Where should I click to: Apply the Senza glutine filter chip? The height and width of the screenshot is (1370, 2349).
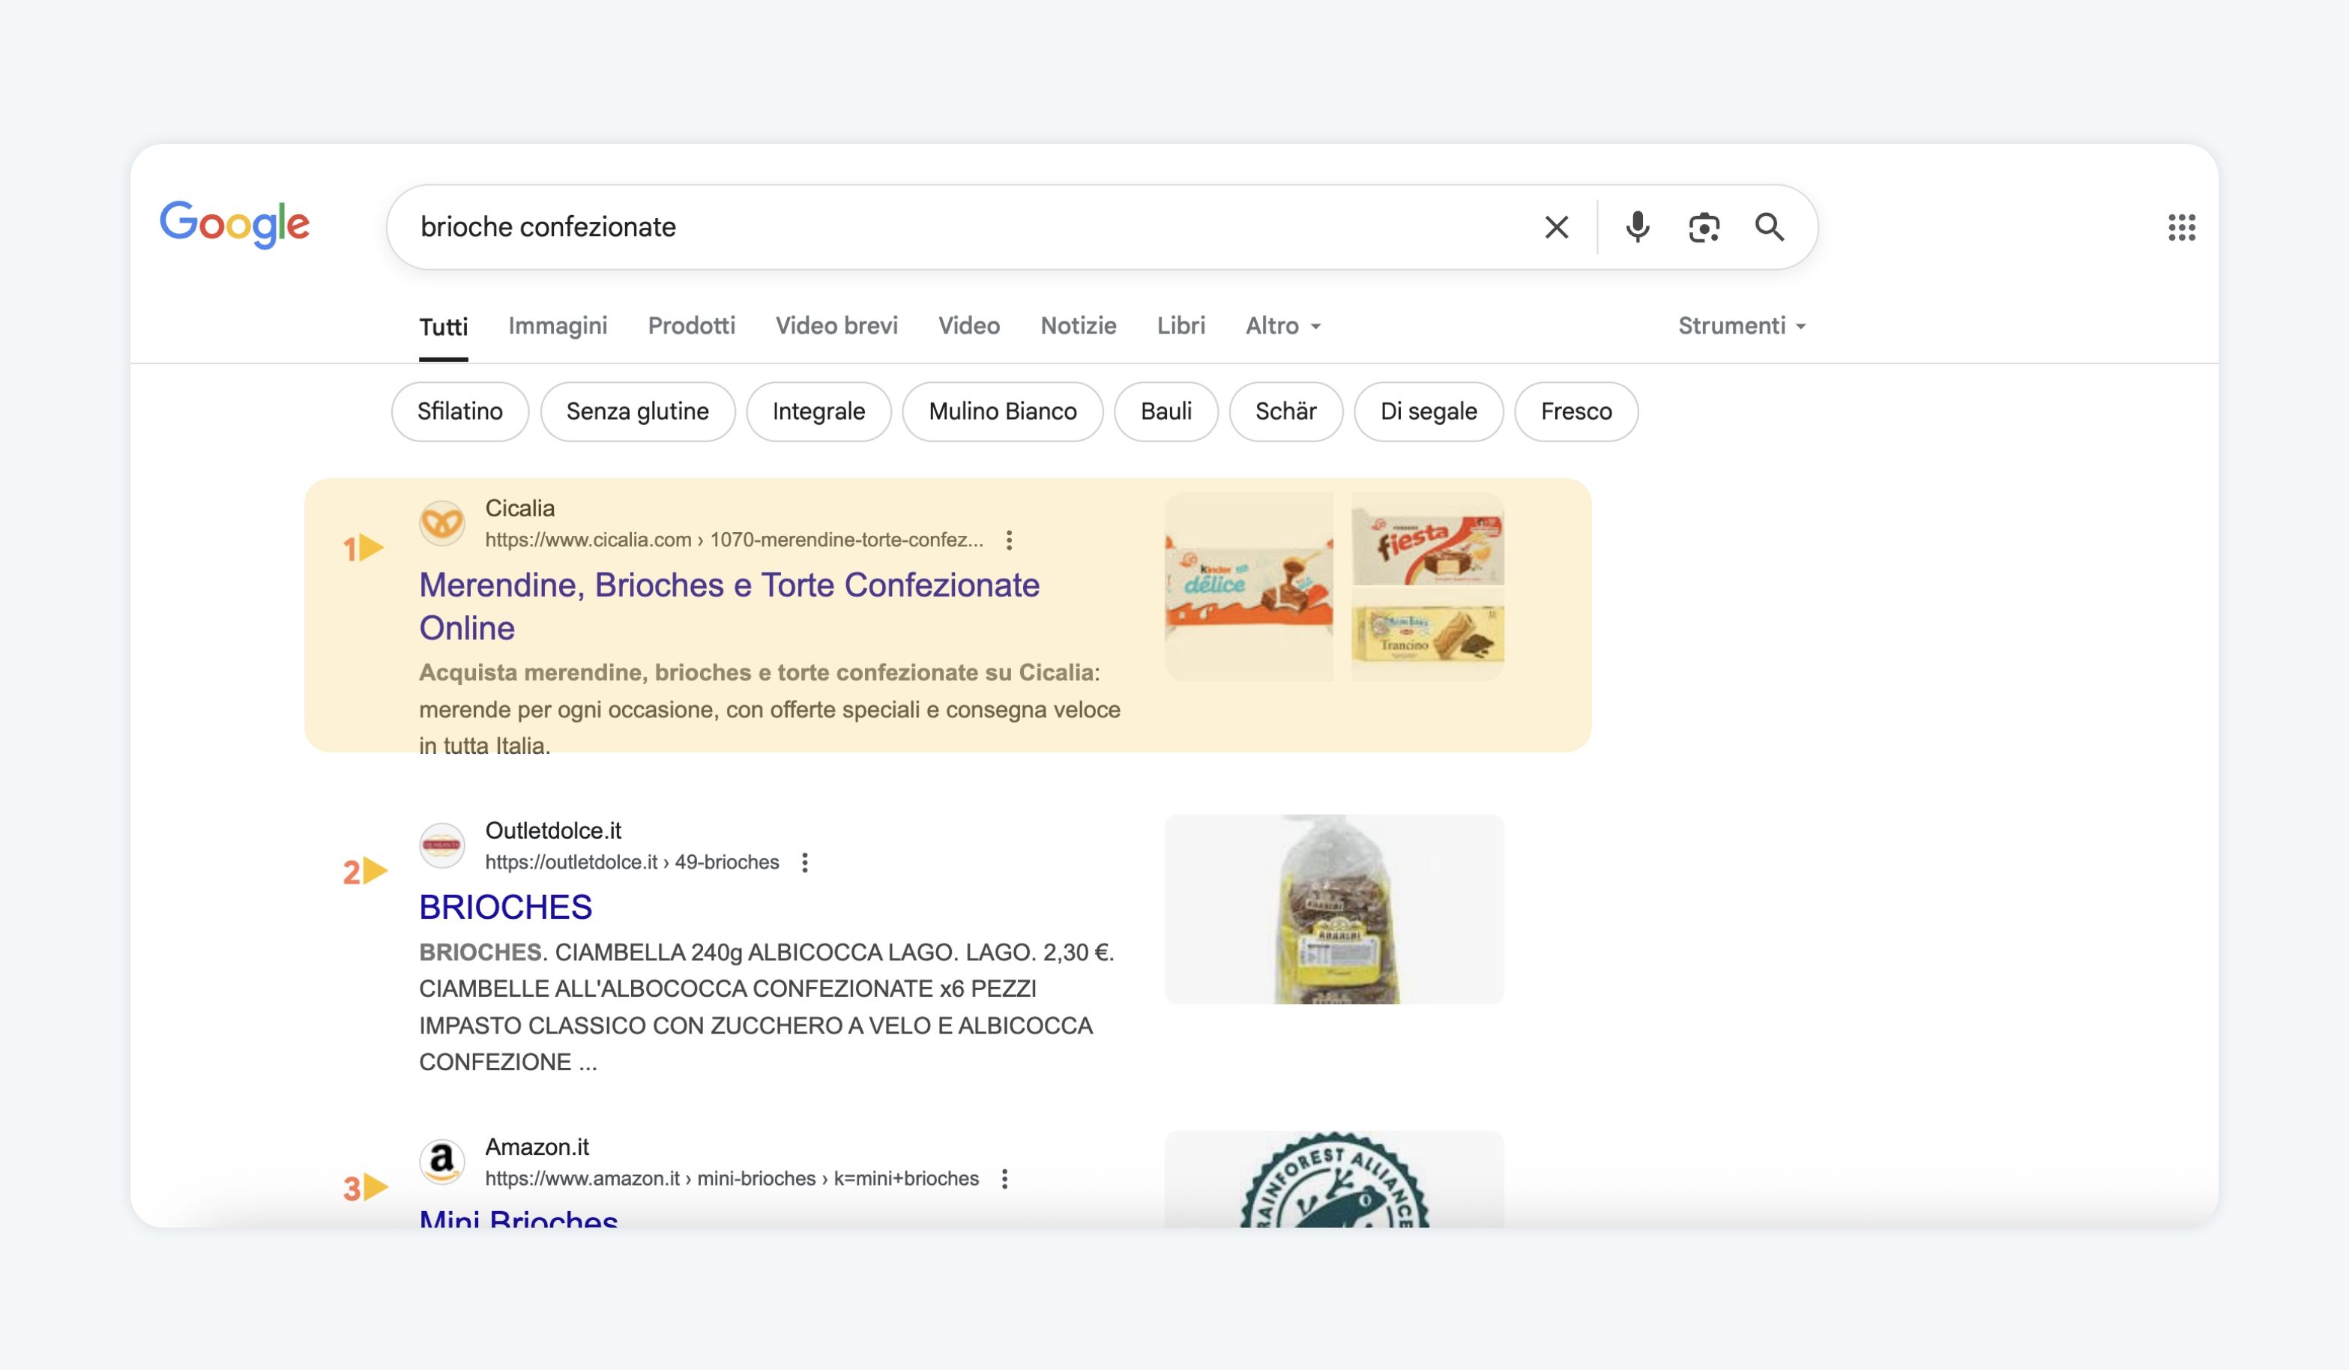click(638, 412)
